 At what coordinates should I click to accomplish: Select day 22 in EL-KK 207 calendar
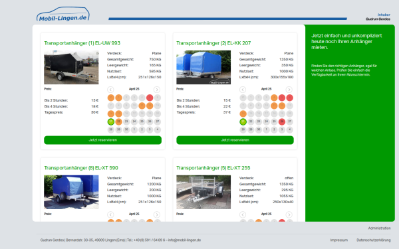[x=251, y=122]
